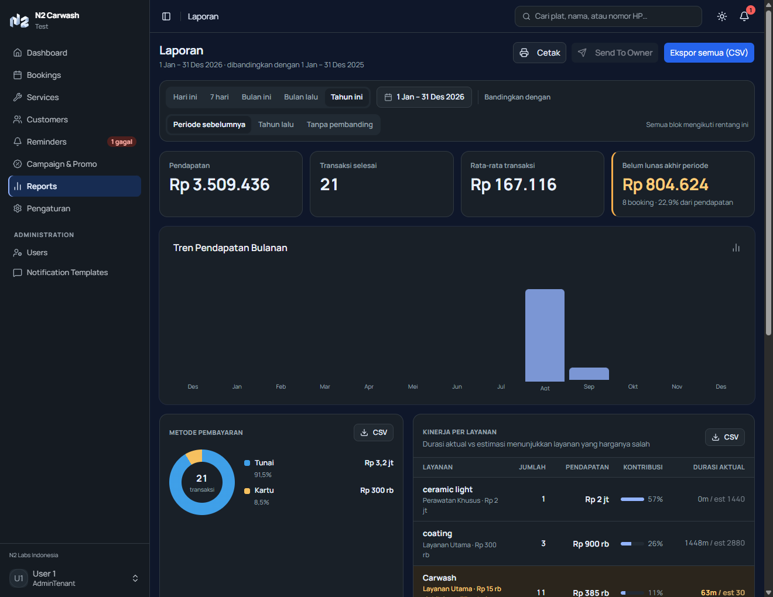Click the Sep bar in revenue chart

click(x=589, y=374)
